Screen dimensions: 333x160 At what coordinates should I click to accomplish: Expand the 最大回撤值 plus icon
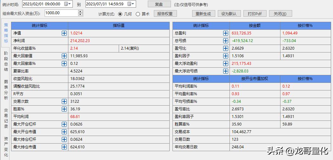pos(64,56)
